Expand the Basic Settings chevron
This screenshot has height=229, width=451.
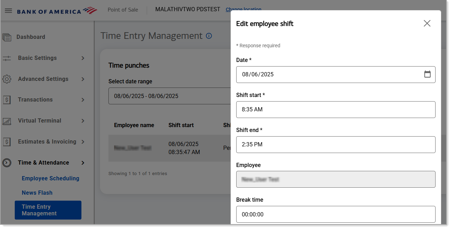point(83,58)
